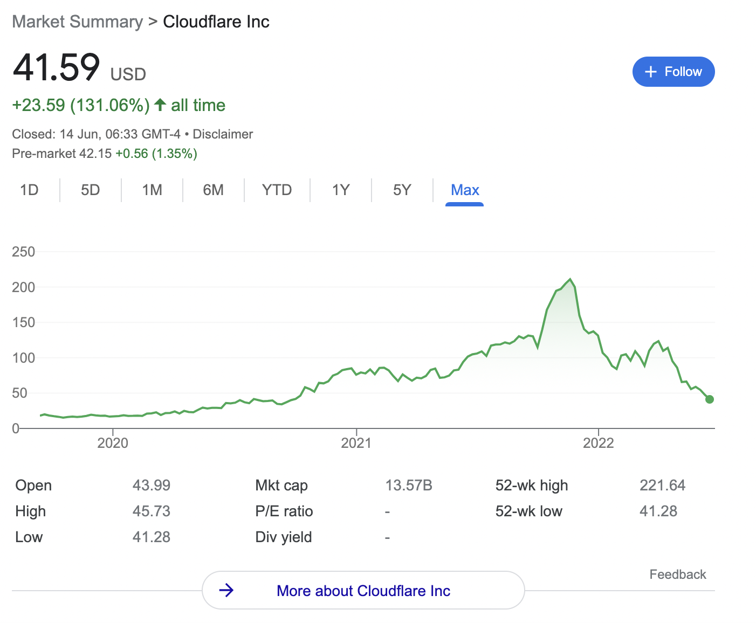
Task: Click the 50 y-axis label
Action: (19, 393)
